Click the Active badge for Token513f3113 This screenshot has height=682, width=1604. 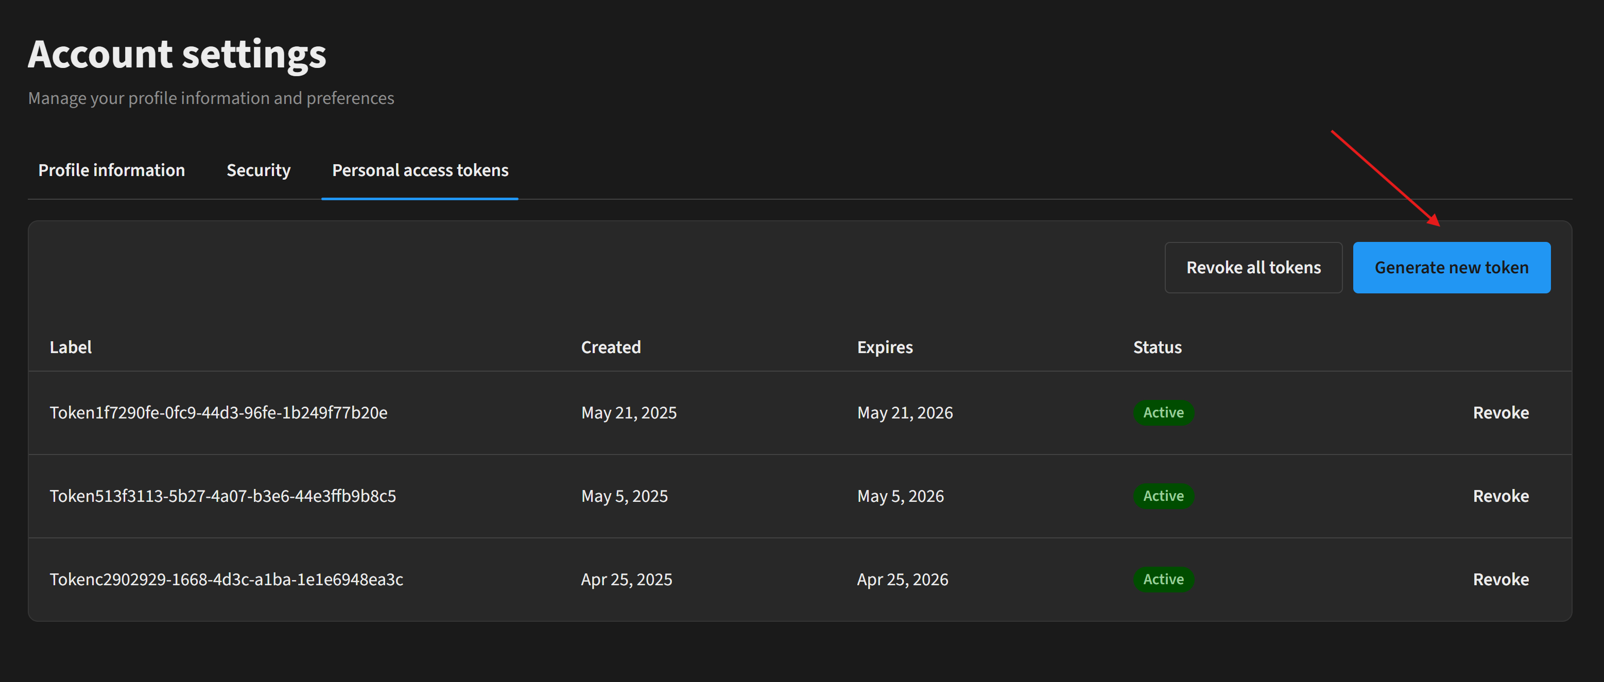[x=1163, y=496]
